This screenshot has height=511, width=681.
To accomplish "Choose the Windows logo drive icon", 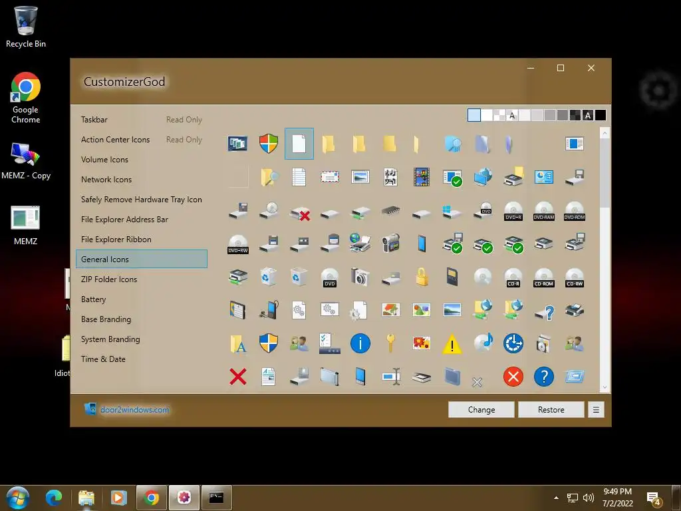I will tap(452, 212).
